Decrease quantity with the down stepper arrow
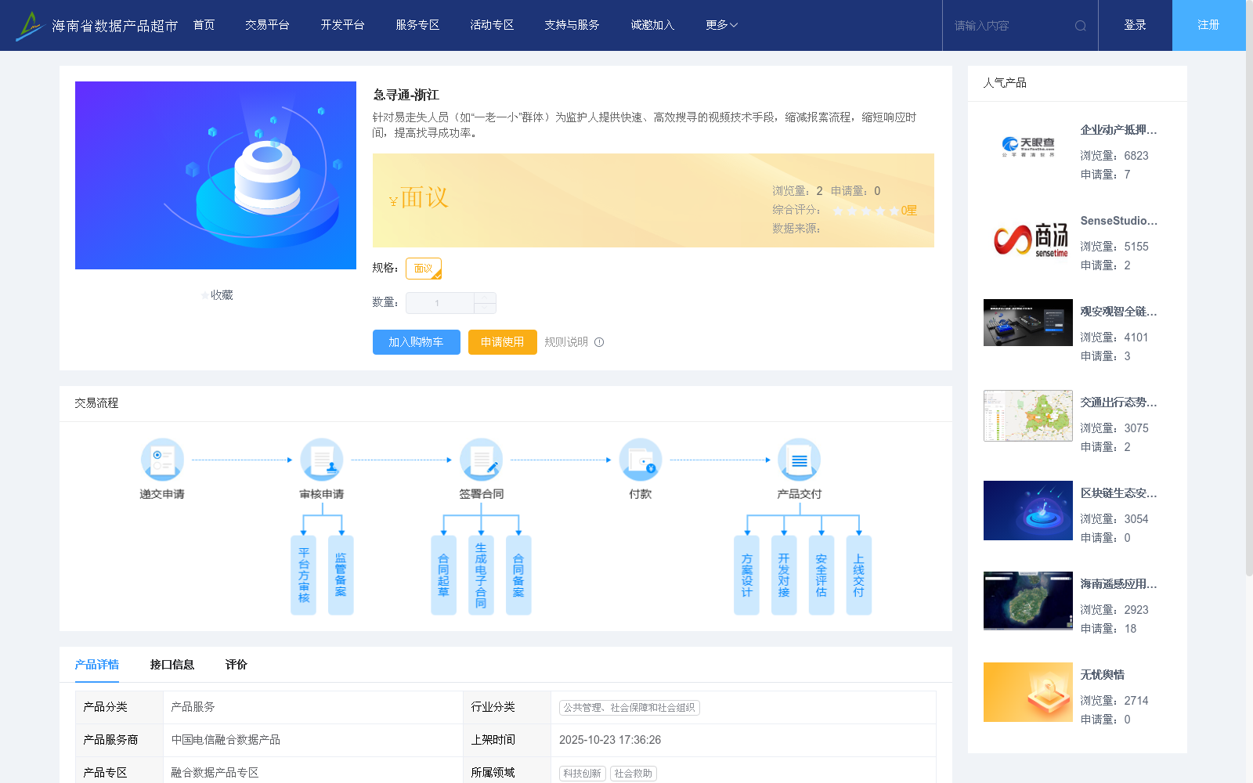 click(486, 308)
